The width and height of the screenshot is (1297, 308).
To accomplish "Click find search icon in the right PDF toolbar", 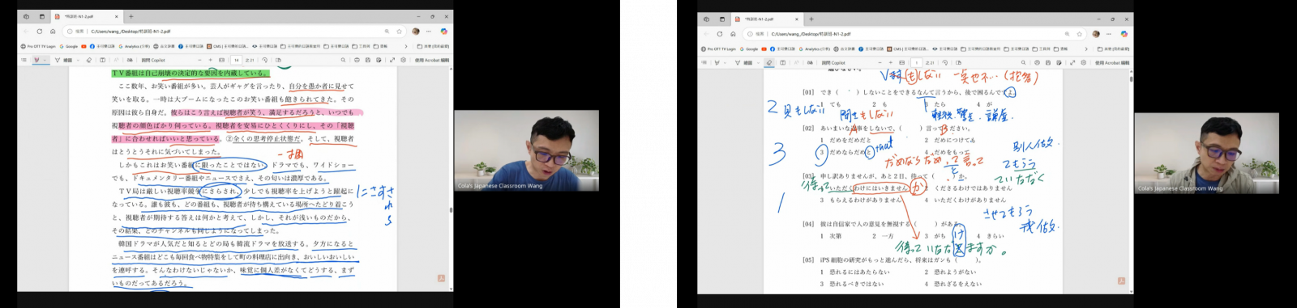I will [x=1023, y=62].
